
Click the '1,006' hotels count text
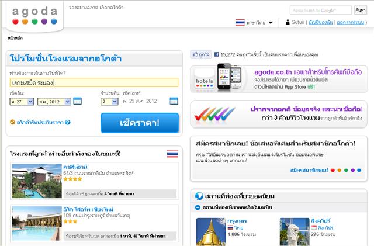click(234, 234)
